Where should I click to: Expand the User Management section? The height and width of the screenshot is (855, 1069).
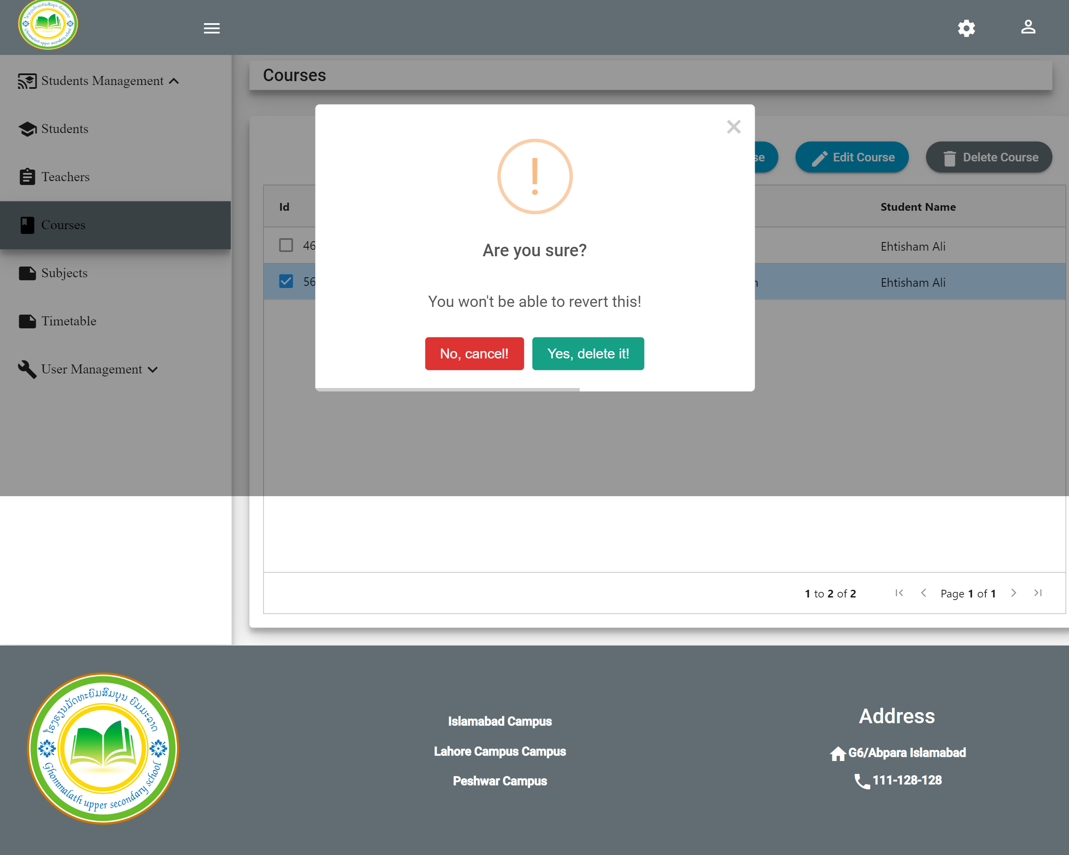coord(153,370)
